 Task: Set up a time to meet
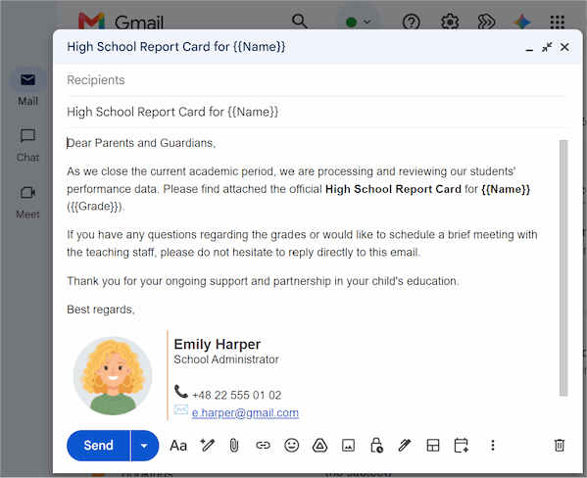[x=462, y=446]
